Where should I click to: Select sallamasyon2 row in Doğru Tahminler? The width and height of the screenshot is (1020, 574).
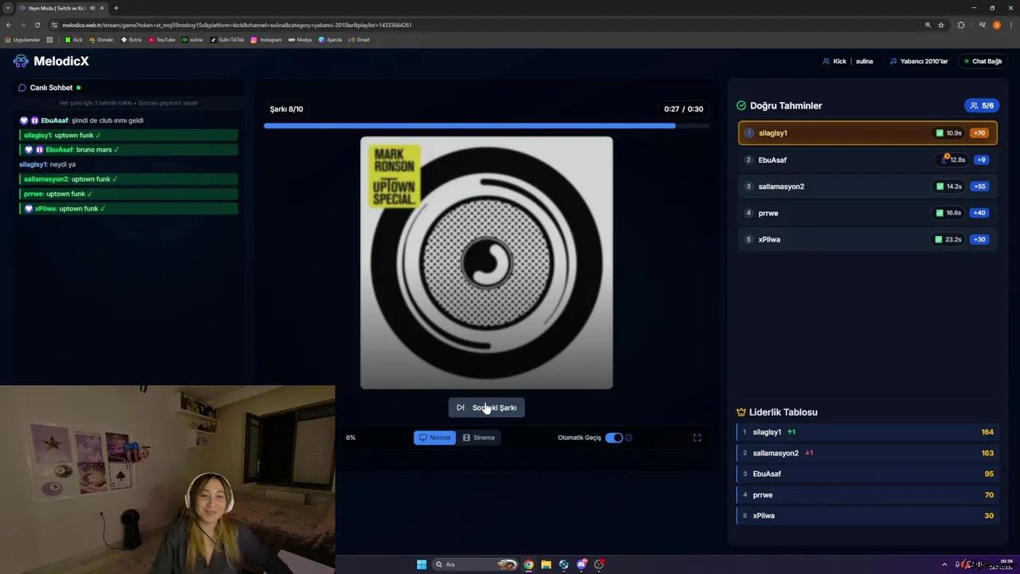pyautogui.click(x=868, y=187)
